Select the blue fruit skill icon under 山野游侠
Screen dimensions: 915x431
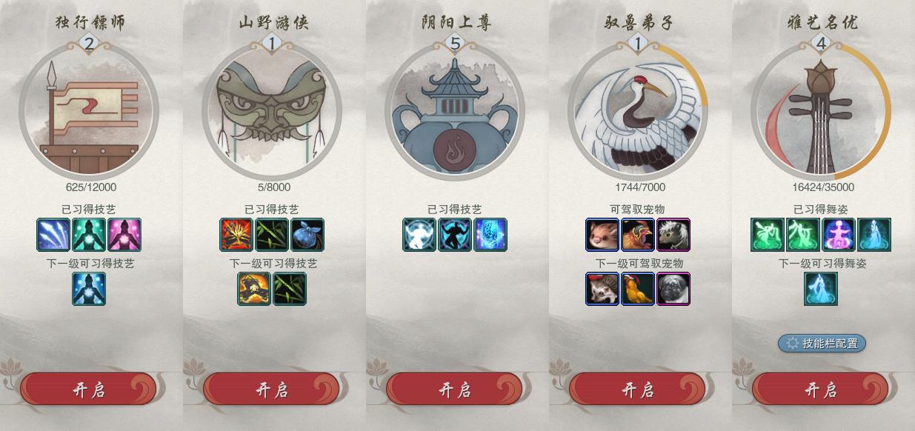pyautogui.click(x=307, y=235)
